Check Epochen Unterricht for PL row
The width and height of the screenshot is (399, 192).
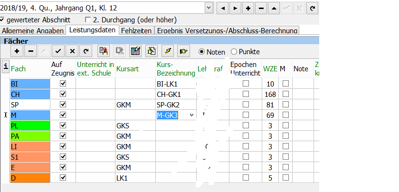(246, 125)
